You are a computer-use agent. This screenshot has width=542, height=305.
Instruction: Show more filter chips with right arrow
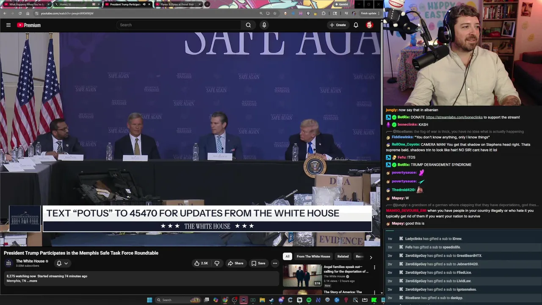371,257
